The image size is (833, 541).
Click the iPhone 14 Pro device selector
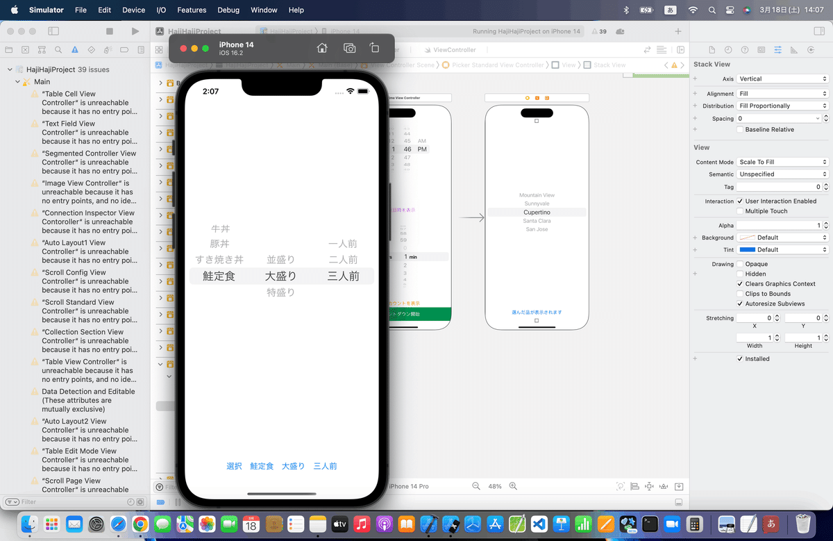coord(409,486)
